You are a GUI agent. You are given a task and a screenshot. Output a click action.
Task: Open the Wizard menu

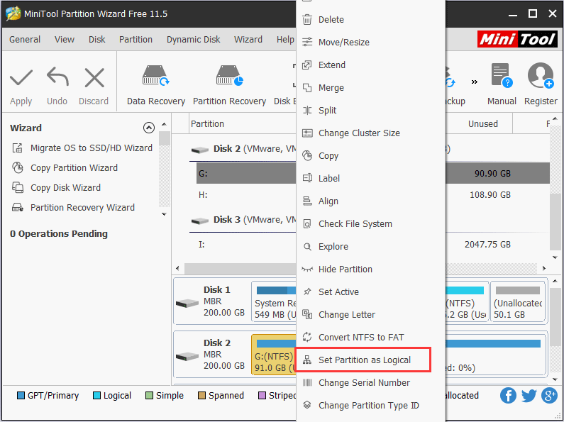pyautogui.click(x=248, y=39)
